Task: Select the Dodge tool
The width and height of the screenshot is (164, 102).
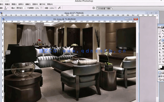Action: click(x=163, y=49)
